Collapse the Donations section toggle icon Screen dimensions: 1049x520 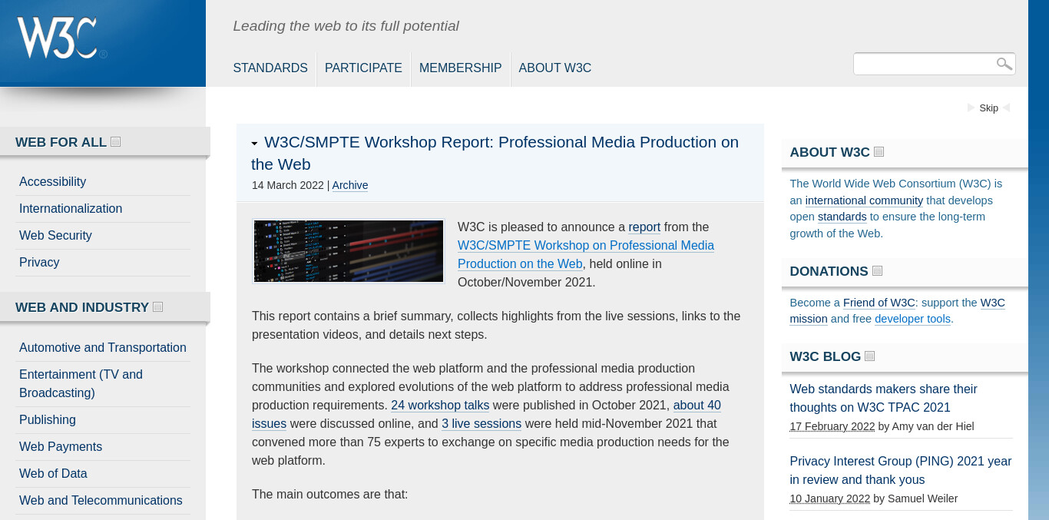pos(878,271)
